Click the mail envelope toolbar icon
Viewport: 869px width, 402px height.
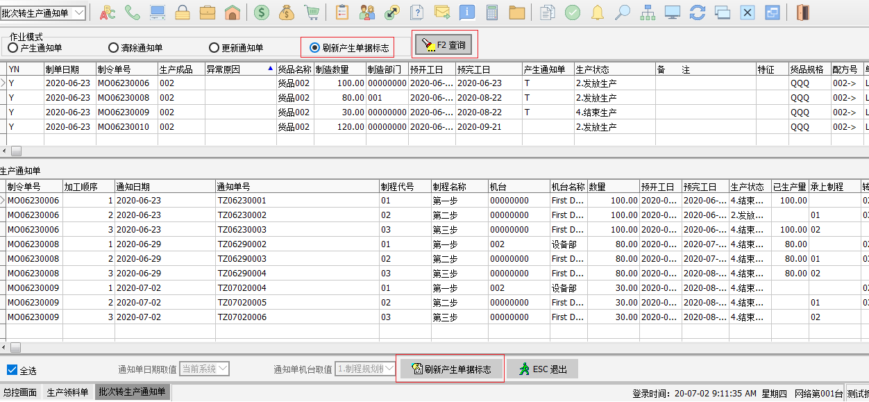pyautogui.click(x=442, y=12)
